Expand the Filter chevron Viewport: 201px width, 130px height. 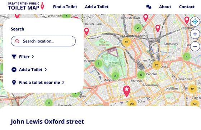point(33,57)
